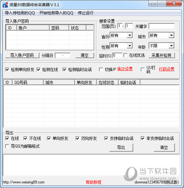Screen dimensions: 184x188
Task: Open the 换IP设置 link
Action: pos(125,69)
